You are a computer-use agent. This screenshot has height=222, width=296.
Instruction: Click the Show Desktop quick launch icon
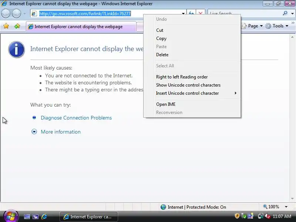(27, 216)
